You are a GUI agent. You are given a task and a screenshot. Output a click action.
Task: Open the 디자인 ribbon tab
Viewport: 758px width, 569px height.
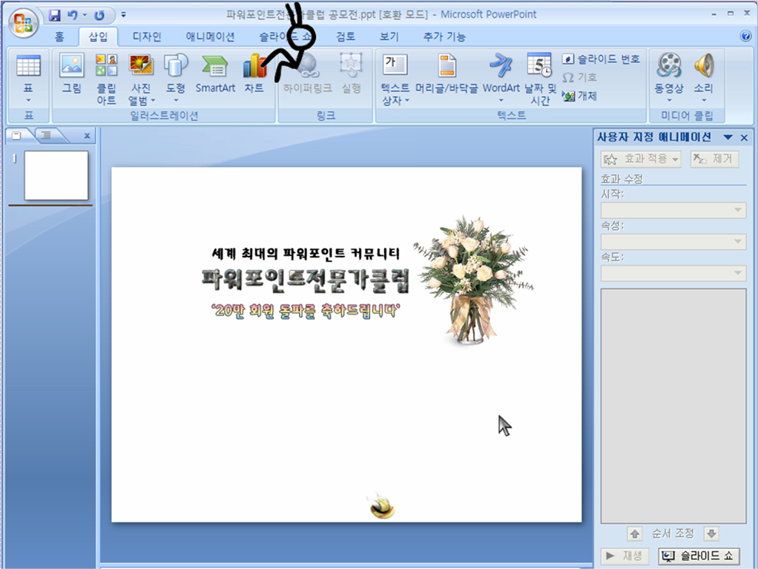(146, 37)
